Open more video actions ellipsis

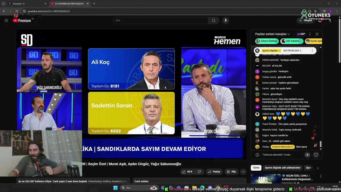tap(243, 172)
